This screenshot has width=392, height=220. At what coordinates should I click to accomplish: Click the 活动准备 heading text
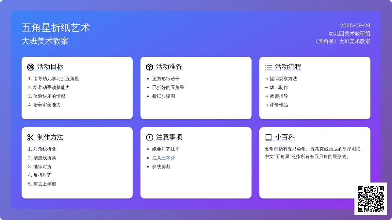[x=169, y=67]
